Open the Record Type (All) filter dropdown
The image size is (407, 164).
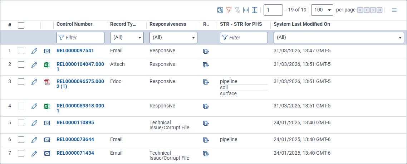(x=127, y=38)
